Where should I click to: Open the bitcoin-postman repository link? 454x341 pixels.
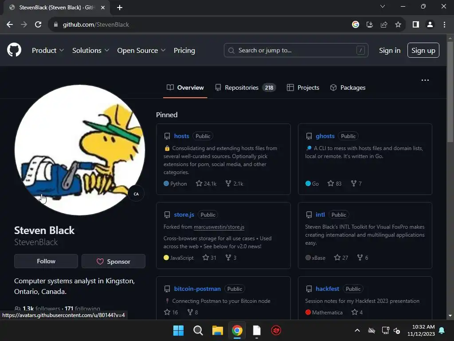tap(197, 289)
